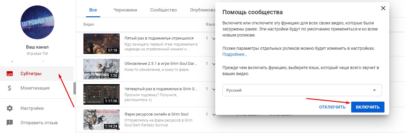Click the Subtitles icon in sidebar
The image size is (405, 133).
coord(10,74)
